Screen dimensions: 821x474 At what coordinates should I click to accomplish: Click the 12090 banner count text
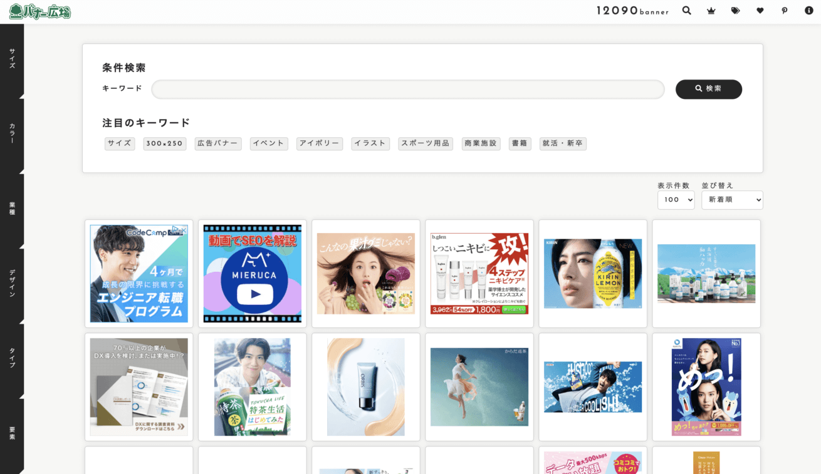[x=632, y=11]
